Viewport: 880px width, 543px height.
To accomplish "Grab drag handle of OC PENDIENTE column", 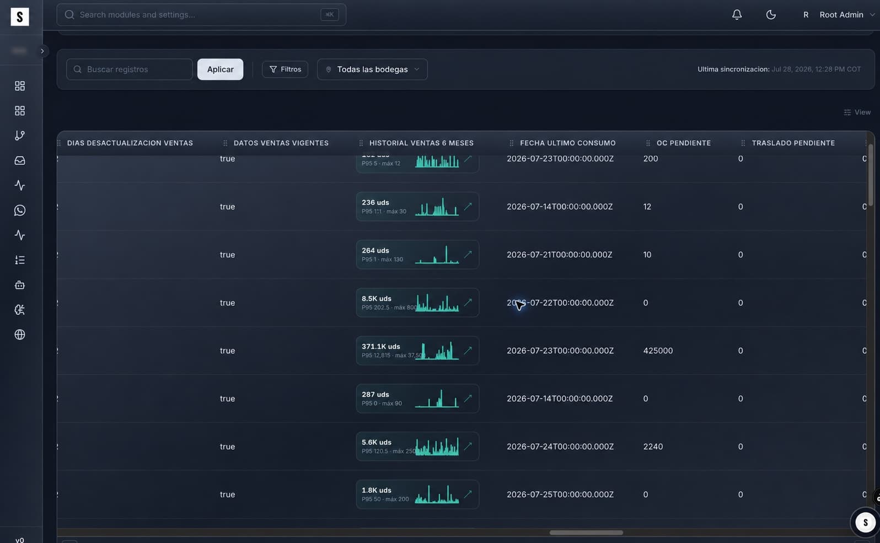I will pos(648,143).
